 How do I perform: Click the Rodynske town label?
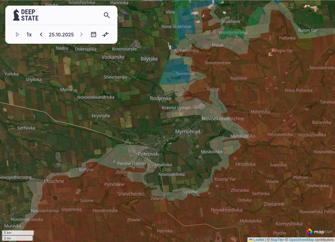[x=161, y=98]
